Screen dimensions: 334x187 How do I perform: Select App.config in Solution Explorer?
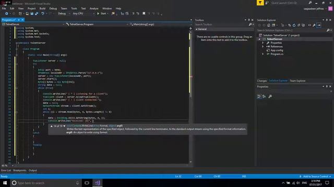(277, 50)
